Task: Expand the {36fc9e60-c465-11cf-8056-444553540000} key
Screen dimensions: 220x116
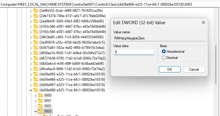Action: tap(31, 37)
